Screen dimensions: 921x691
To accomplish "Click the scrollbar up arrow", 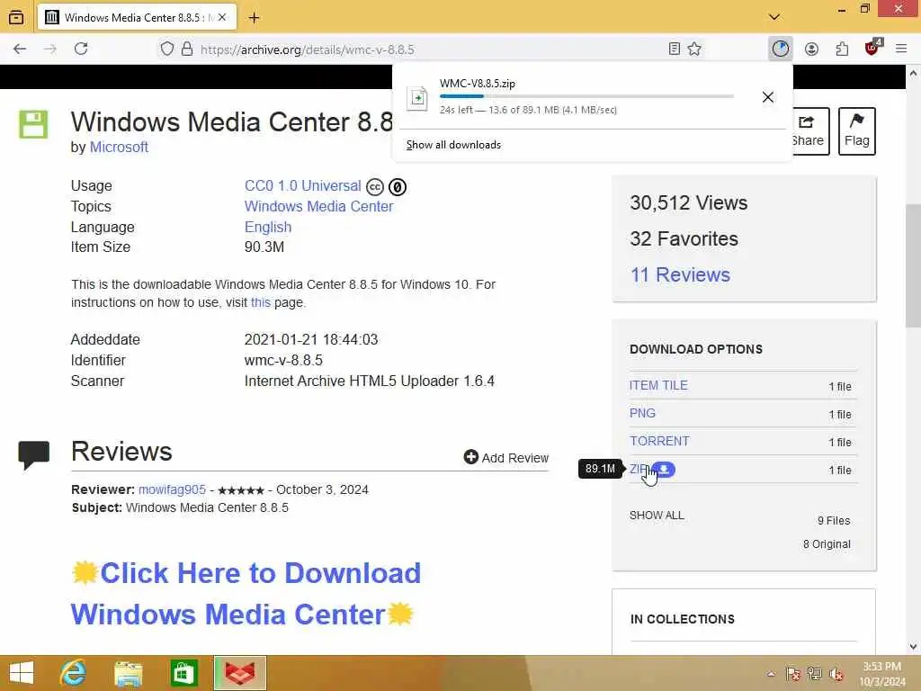I will pos(914,74).
